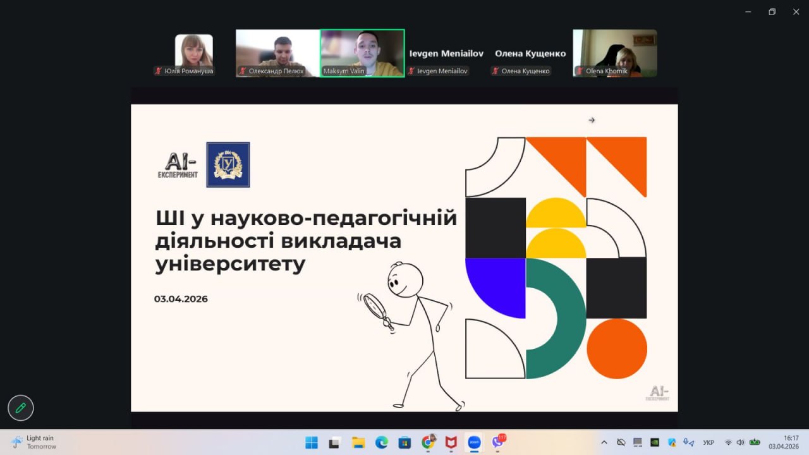
Task: Open File Explorer from the taskbar
Action: (x=358, y=442)
